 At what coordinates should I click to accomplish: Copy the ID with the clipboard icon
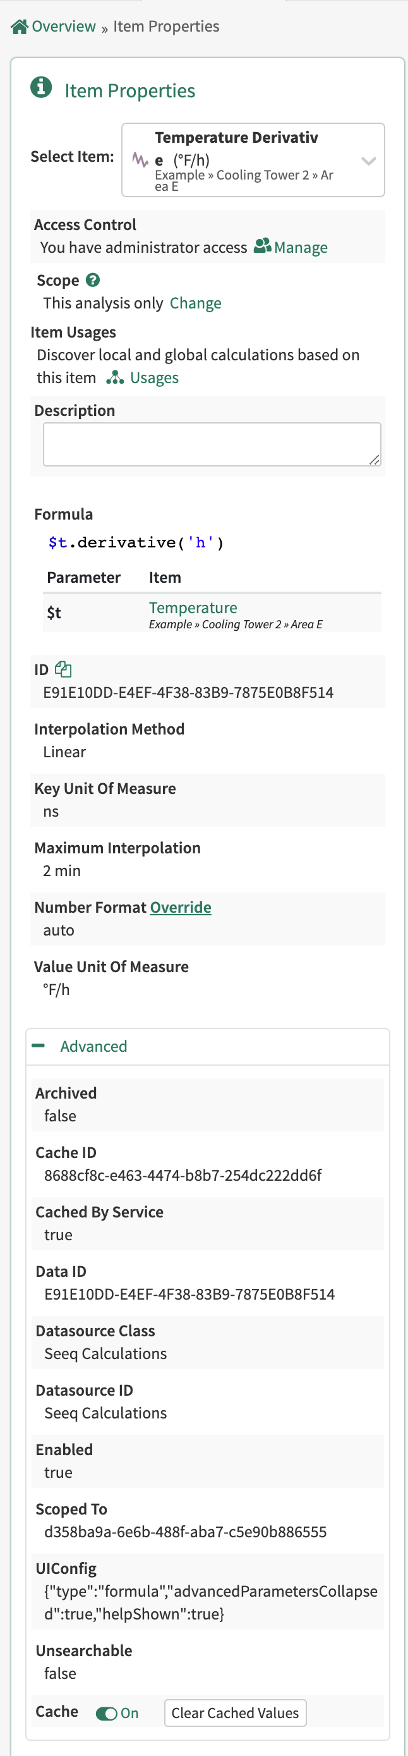coord(63,669)
